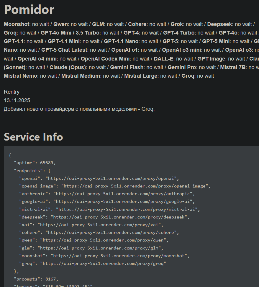Click the Mistral Large status label
The width and height of the screenshot is (259, 287).
[x=141, y=76]
